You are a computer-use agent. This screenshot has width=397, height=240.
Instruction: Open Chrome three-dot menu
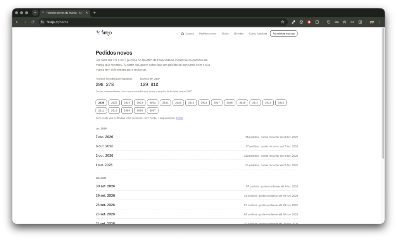(x=380, y=22)
